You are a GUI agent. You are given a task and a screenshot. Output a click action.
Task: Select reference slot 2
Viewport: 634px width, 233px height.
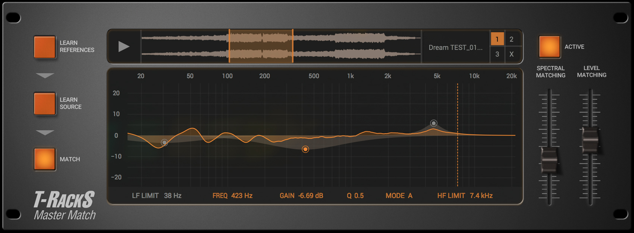pos(511,39)
